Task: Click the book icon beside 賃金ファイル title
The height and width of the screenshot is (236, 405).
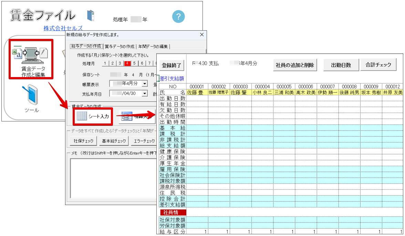Action: (x=91, y=15)
